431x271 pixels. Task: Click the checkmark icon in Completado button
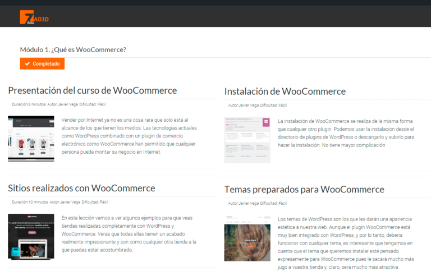(x=27, y=64)
